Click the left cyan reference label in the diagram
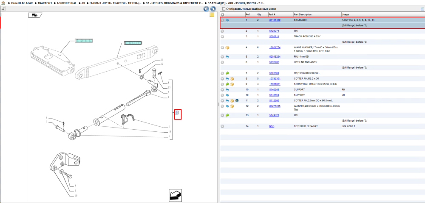This screenshot has height=203, width=425. (84, 41)
